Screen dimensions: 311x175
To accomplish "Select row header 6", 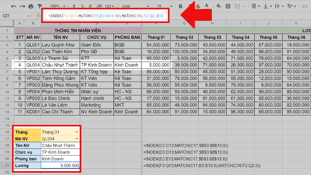I will pos(7,65).
